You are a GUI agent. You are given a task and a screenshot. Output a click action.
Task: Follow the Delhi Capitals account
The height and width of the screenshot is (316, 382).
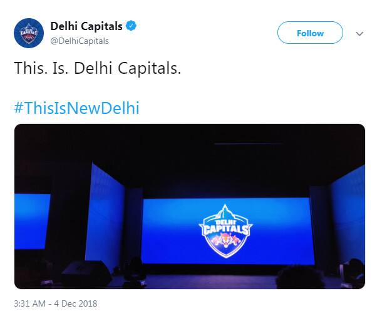[x=310, y=33]
